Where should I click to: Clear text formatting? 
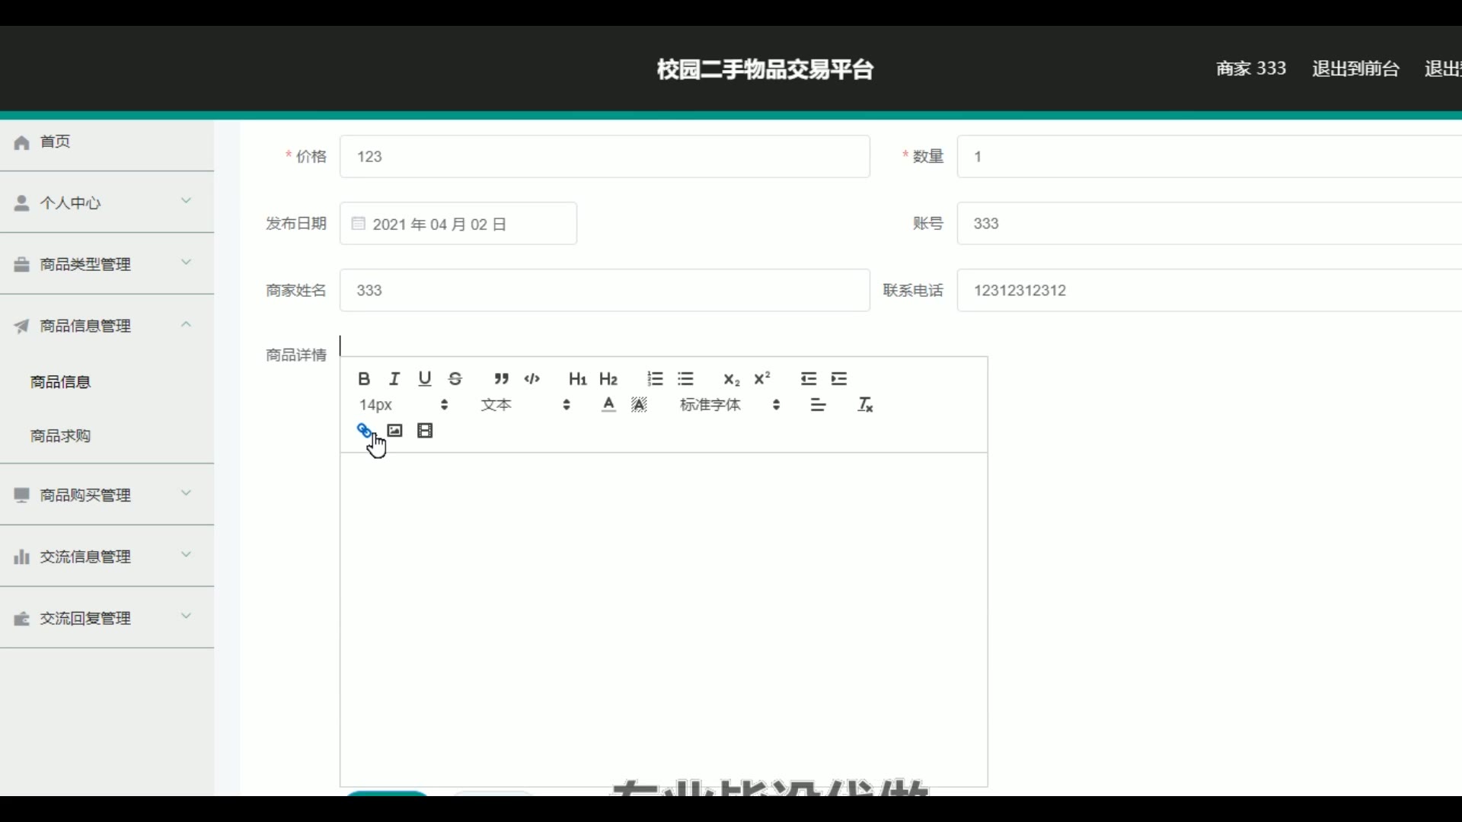coord(865,405)
